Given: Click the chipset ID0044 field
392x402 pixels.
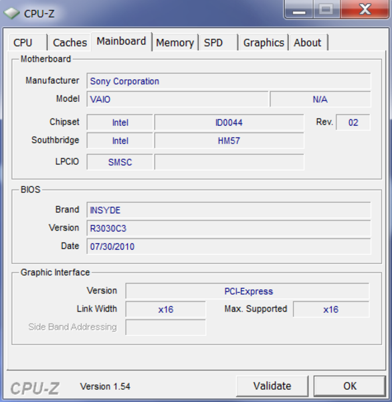Looking at the screenshot, I should [229, 123].
